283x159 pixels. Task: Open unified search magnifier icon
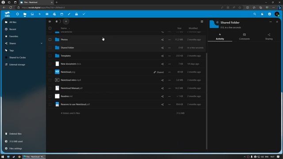pyautogui.click(x=255, y=14)
